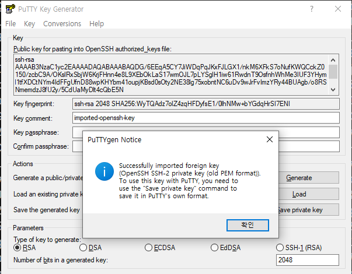Viewport: 352px width, 274px height.
Task: Click 'Type of key to generate:' label
Action: [x=47, y=240]
